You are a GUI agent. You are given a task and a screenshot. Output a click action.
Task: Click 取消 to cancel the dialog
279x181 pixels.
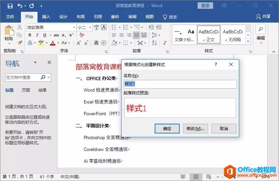(x=224, y=129)
